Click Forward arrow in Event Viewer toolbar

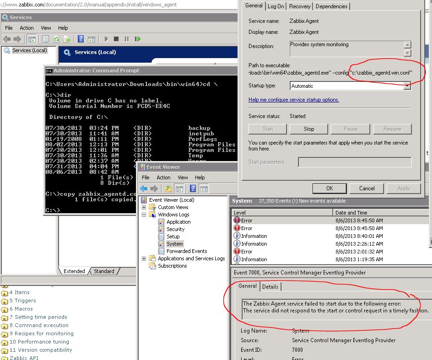154,188
